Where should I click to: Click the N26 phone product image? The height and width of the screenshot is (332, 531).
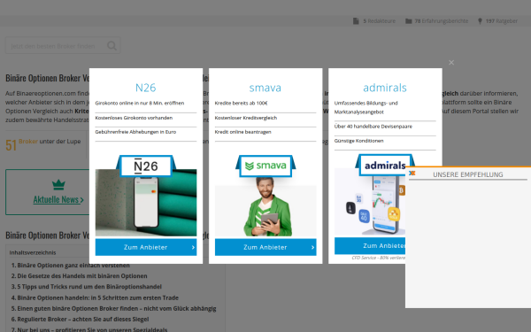146,203
